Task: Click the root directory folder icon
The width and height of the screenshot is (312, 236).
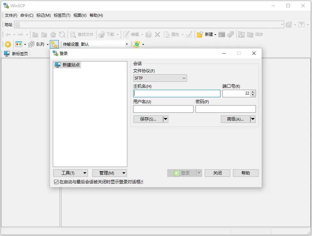Action: [44, 35]
